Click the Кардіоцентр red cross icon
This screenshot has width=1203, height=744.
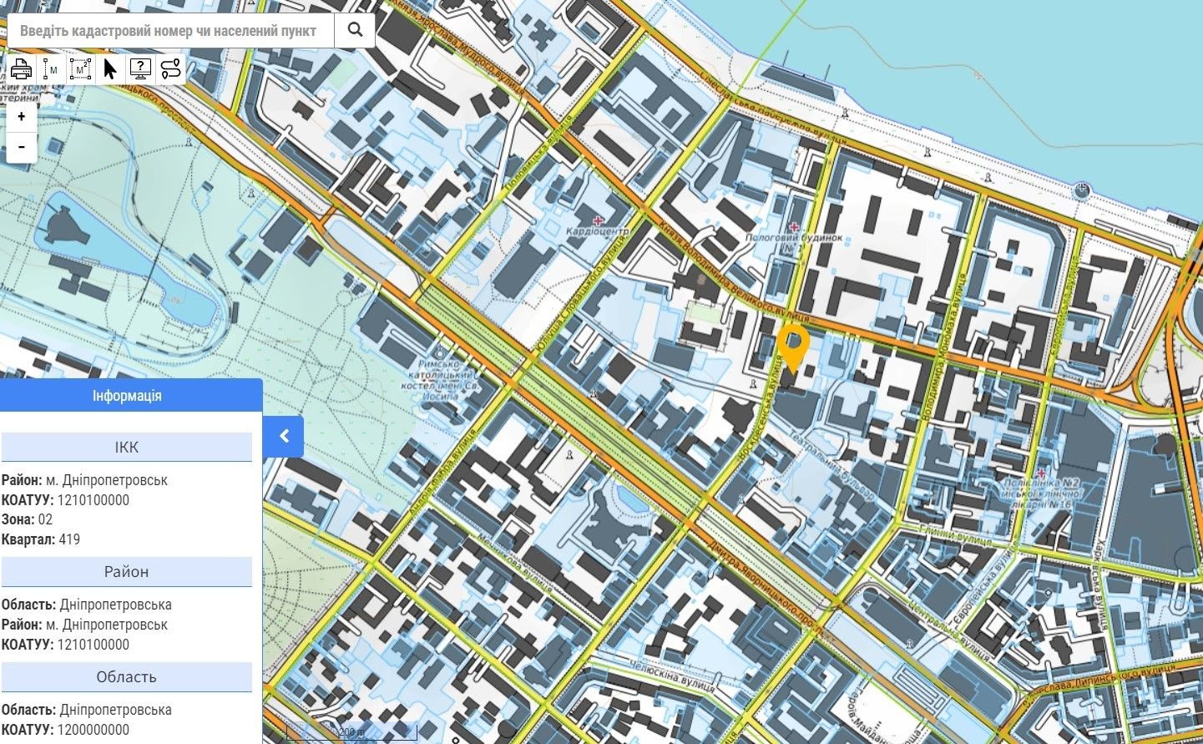[597, 220]
